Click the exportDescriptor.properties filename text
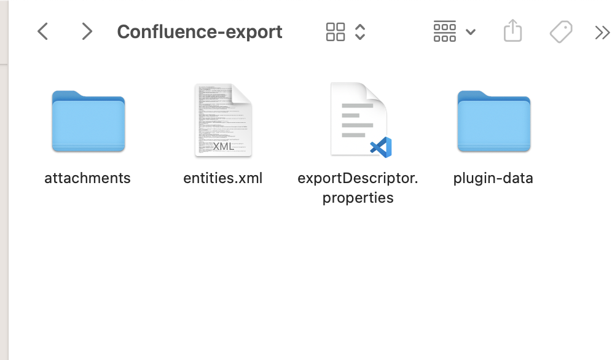Image resolution: width=612 pixels, height=360 pixels. (358, 187)
